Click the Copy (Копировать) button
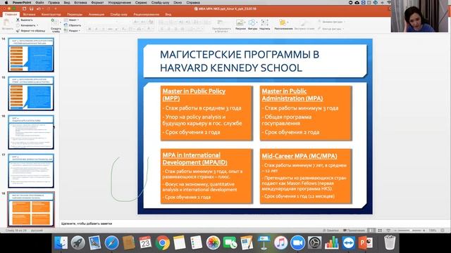The height and width of the screenshot is (253, 451). click(x=26, y=25)
